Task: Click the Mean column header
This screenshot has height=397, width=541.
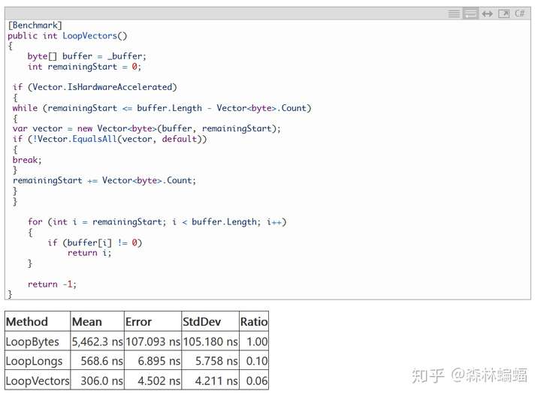Action: point(87,321)
